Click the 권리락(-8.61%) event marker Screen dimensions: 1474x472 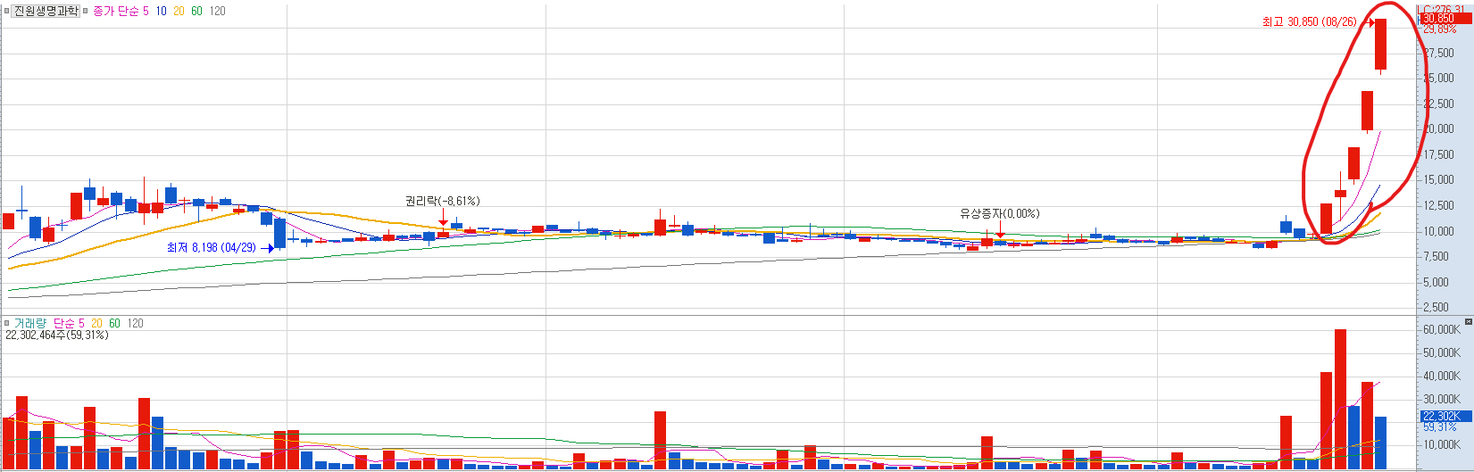pyautogui.click(x=442, y=201)
